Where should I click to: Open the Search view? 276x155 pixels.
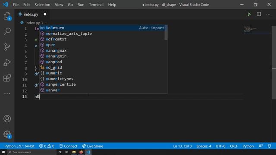(x=7, y=31)
